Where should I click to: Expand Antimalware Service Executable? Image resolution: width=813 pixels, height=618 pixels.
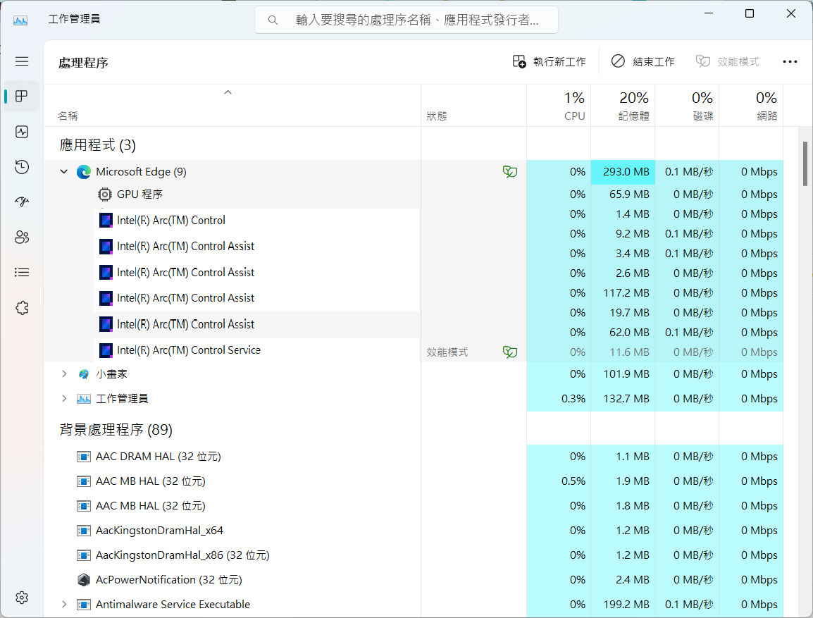tap(64, 604)
